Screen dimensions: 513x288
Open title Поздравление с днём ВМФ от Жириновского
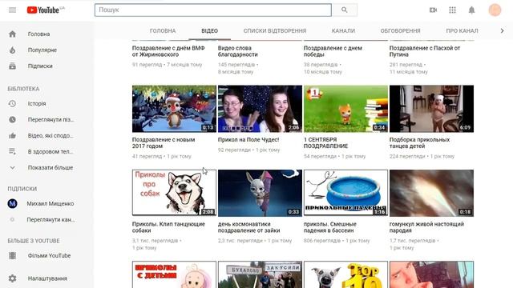168,51
